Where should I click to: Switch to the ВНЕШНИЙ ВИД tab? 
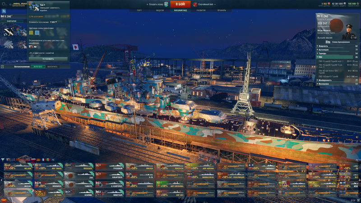click(180, 10)
